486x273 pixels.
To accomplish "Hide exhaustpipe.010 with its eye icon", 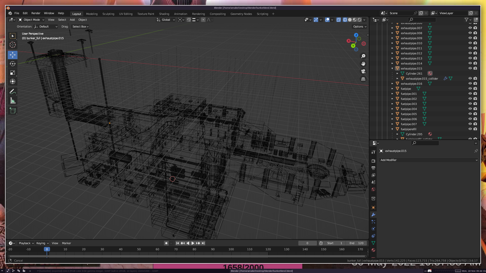I will [470, 43].
